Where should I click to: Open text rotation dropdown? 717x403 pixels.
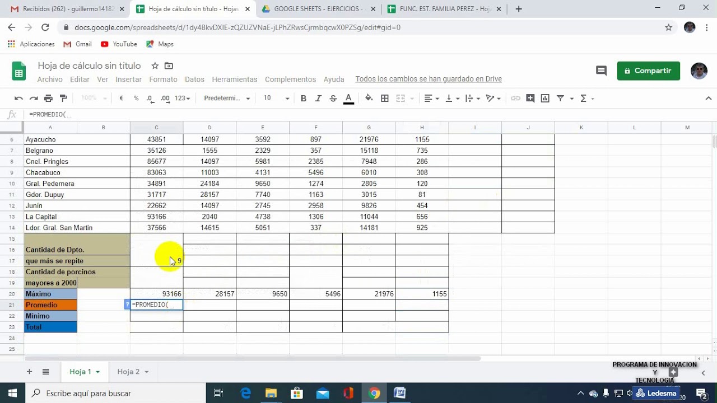pos(493,99)
